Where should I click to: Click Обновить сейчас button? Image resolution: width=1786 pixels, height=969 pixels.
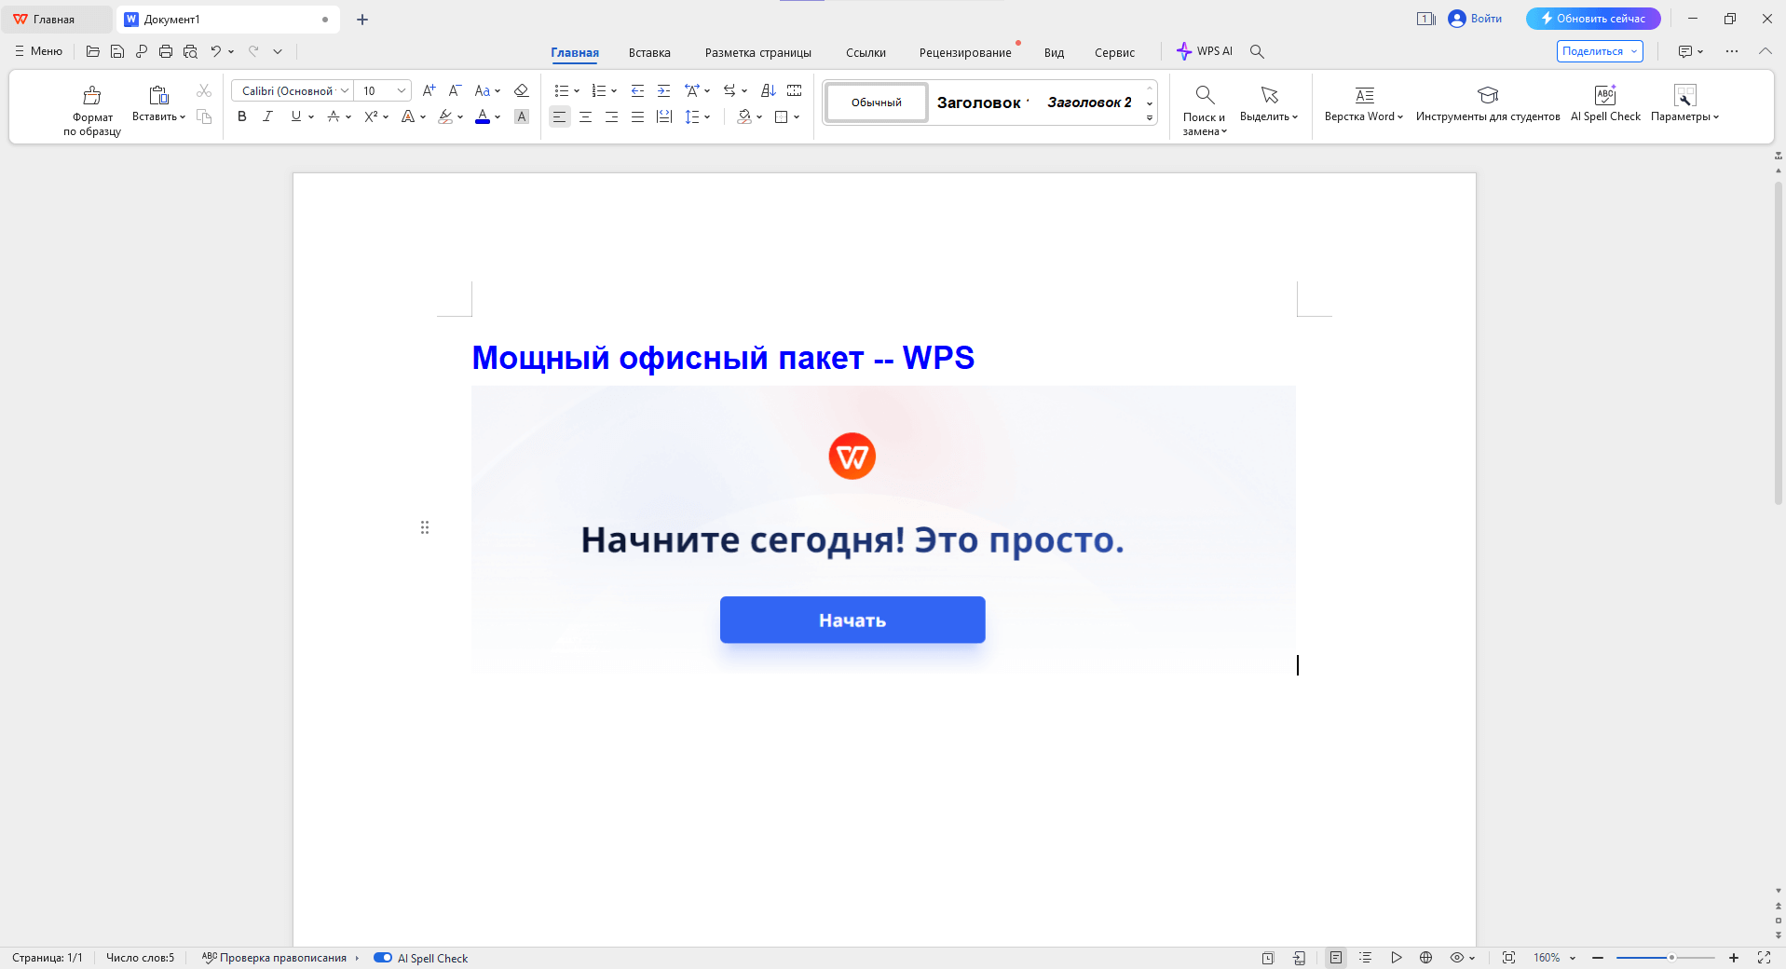coord(1593,19)
